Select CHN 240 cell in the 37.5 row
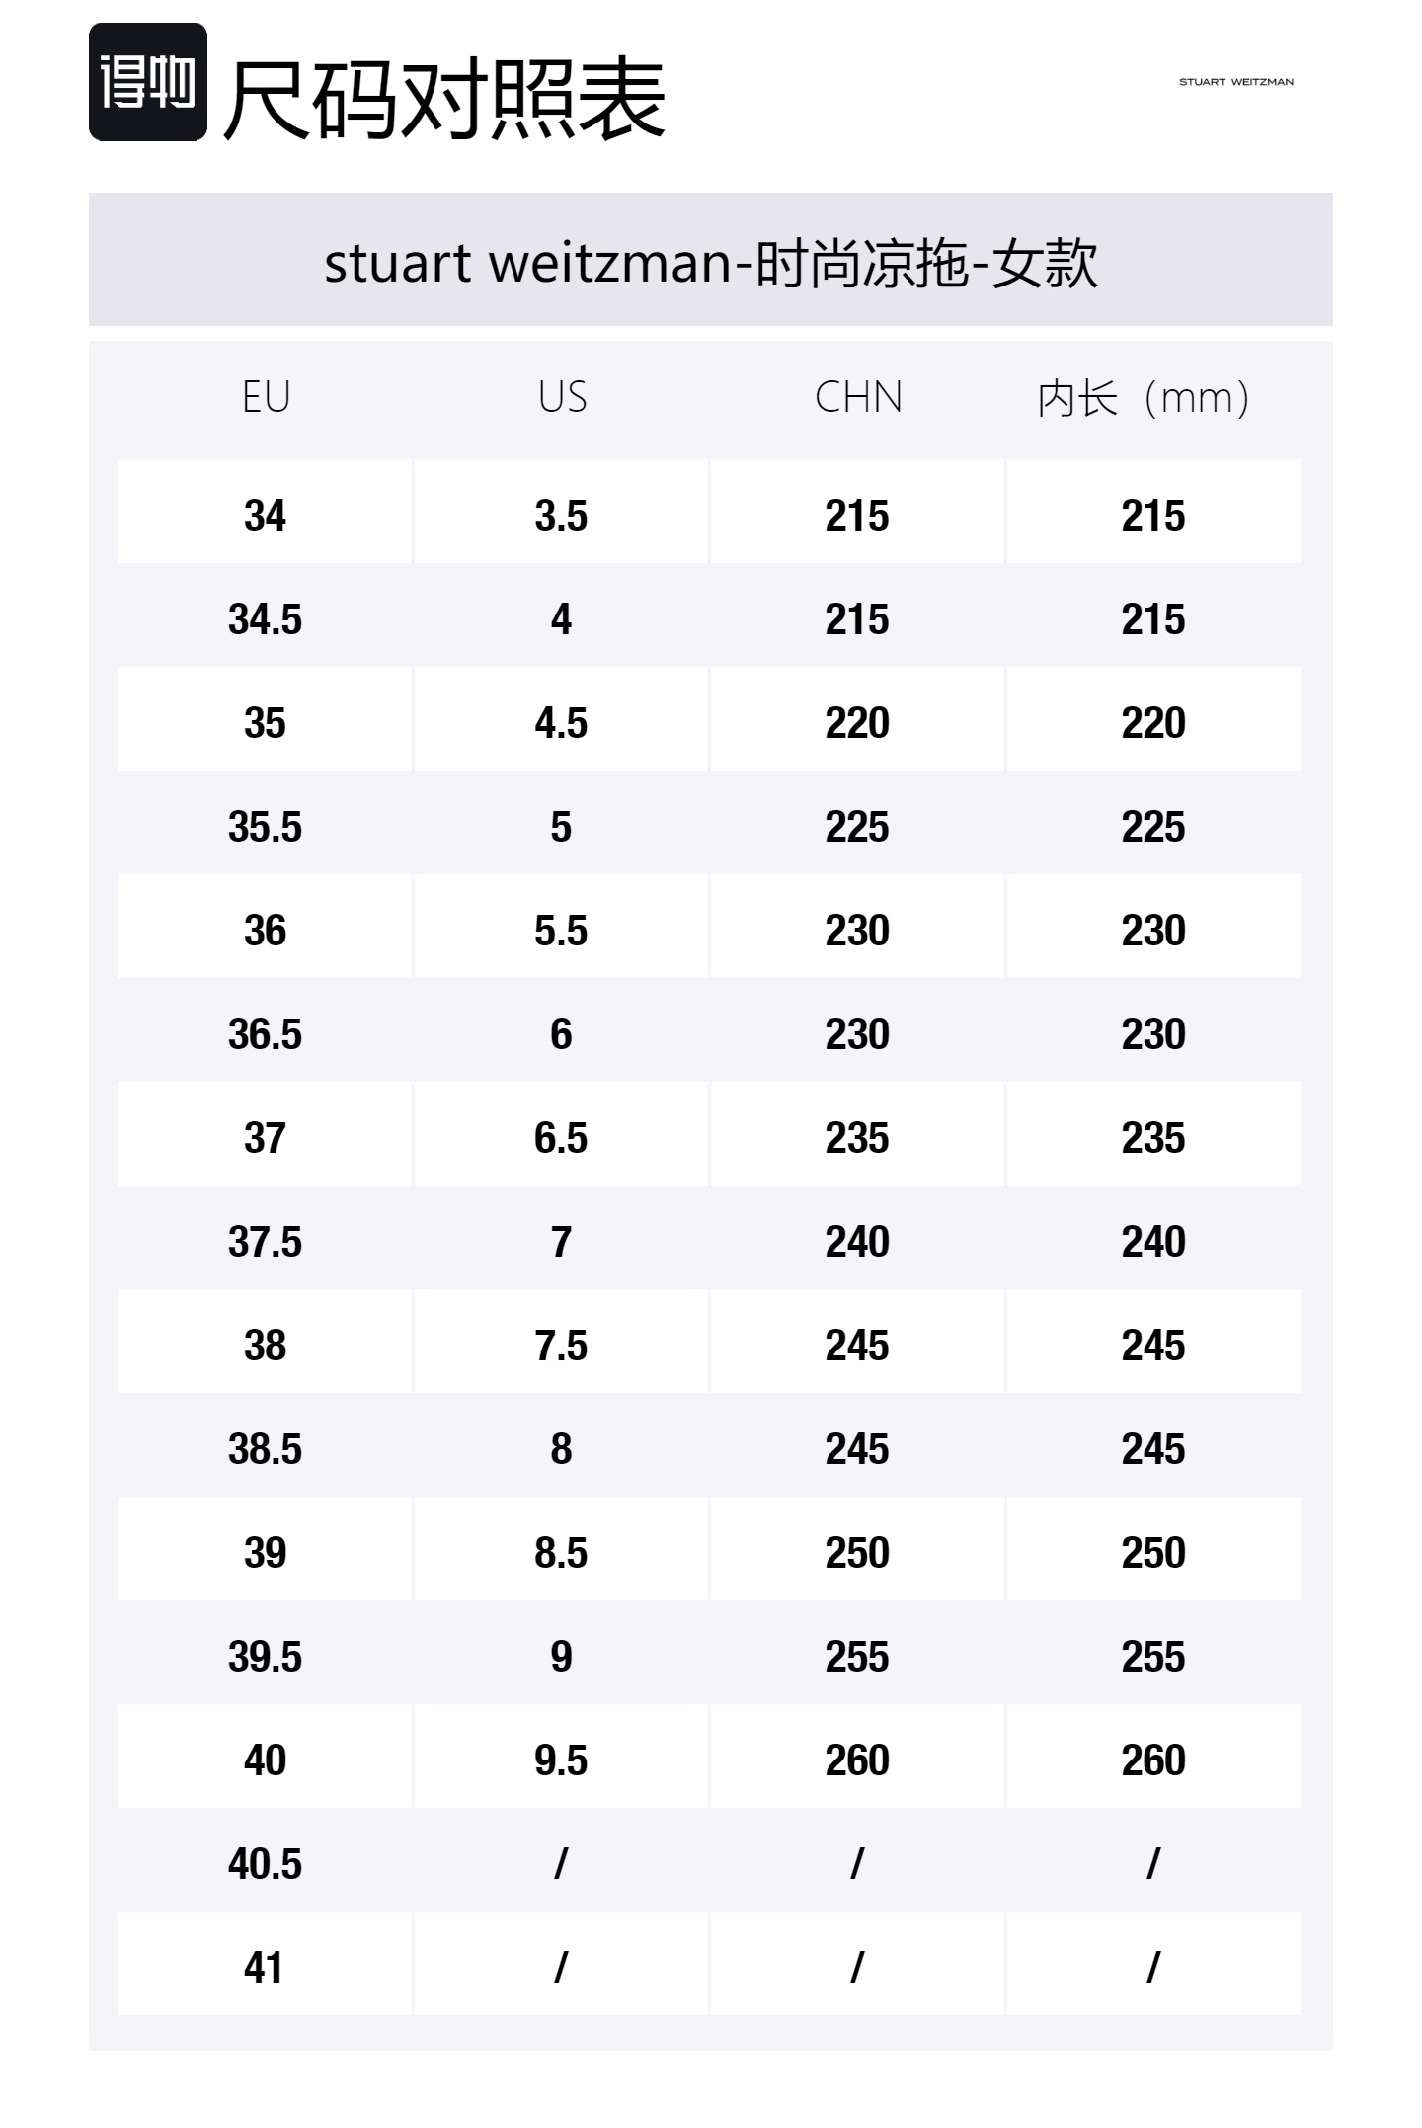Viewport: 1422px width, 2128px height. 857,1242
